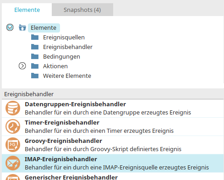Click the Weitere Elemente folder icon
Screen dimensions: 224x180
point(35,76)
